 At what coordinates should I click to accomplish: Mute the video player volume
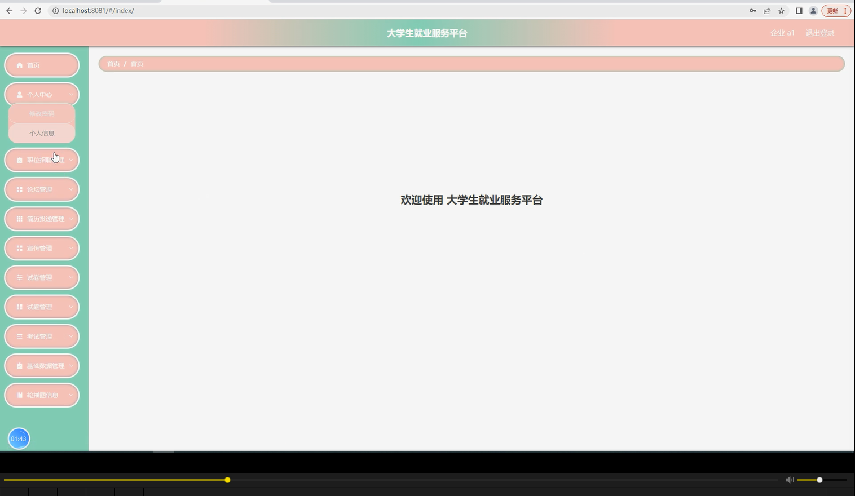click(x=789, y=480)
